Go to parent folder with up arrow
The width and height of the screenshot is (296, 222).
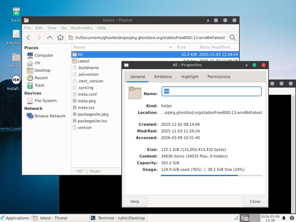click(x=50, y=38)
